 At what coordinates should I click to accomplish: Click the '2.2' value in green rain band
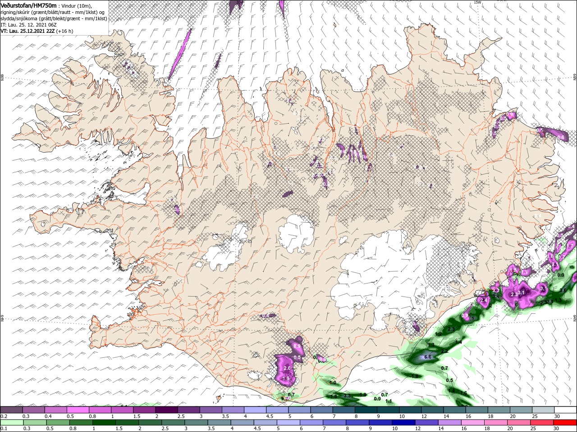pyautogui.click(x=444, y=351)
